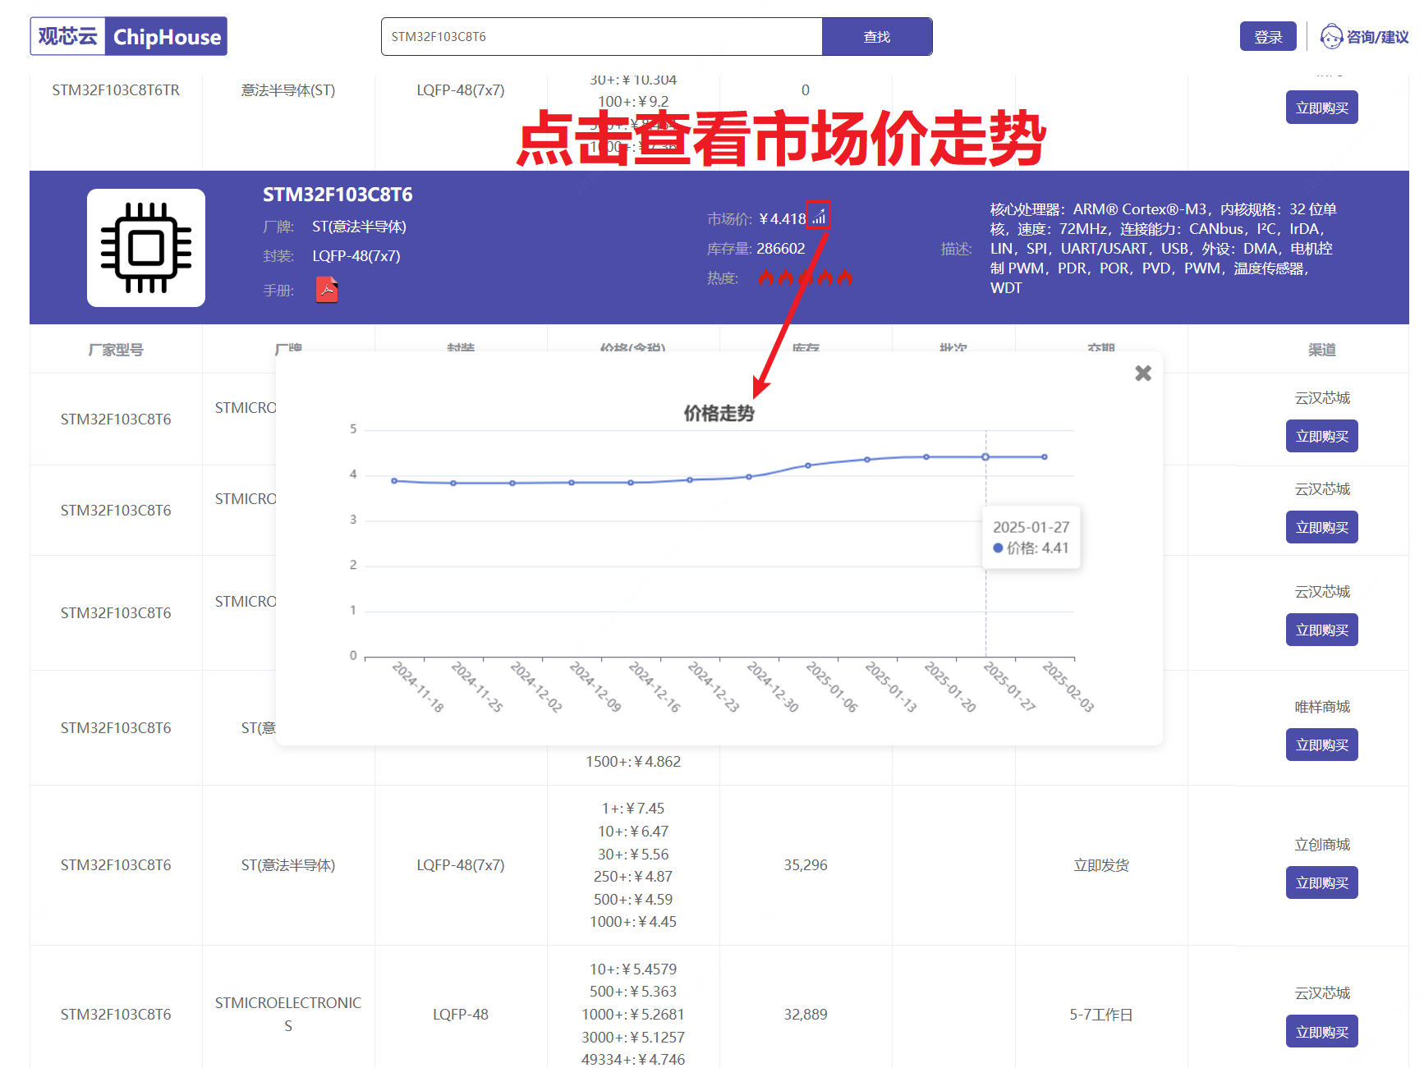Click the 5-7工作日 delivery cell
Screen dimensions: 1424x1068
1101,1015
